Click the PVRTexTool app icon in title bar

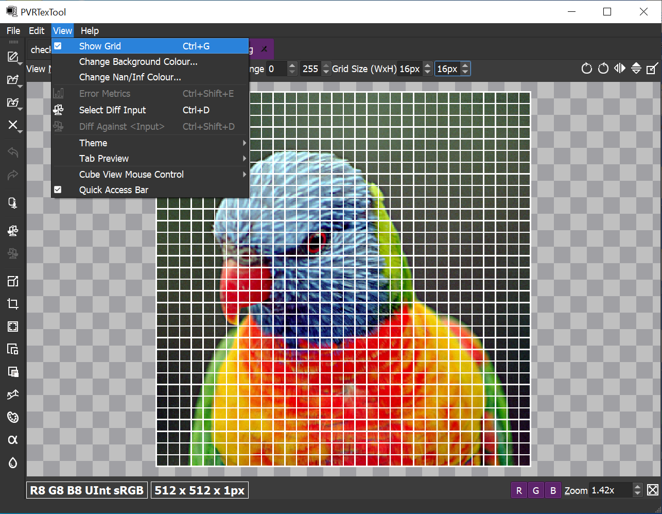click(11, 11)
